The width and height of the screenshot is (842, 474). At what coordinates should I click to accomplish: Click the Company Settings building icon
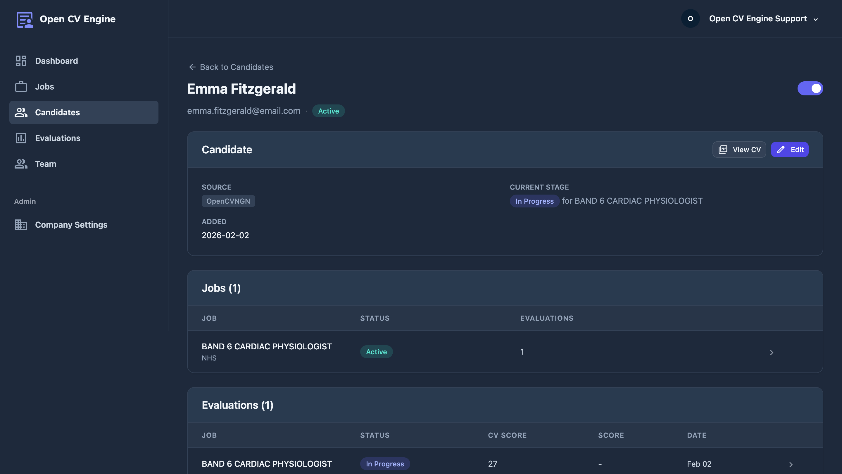click(x=21, y=225)
